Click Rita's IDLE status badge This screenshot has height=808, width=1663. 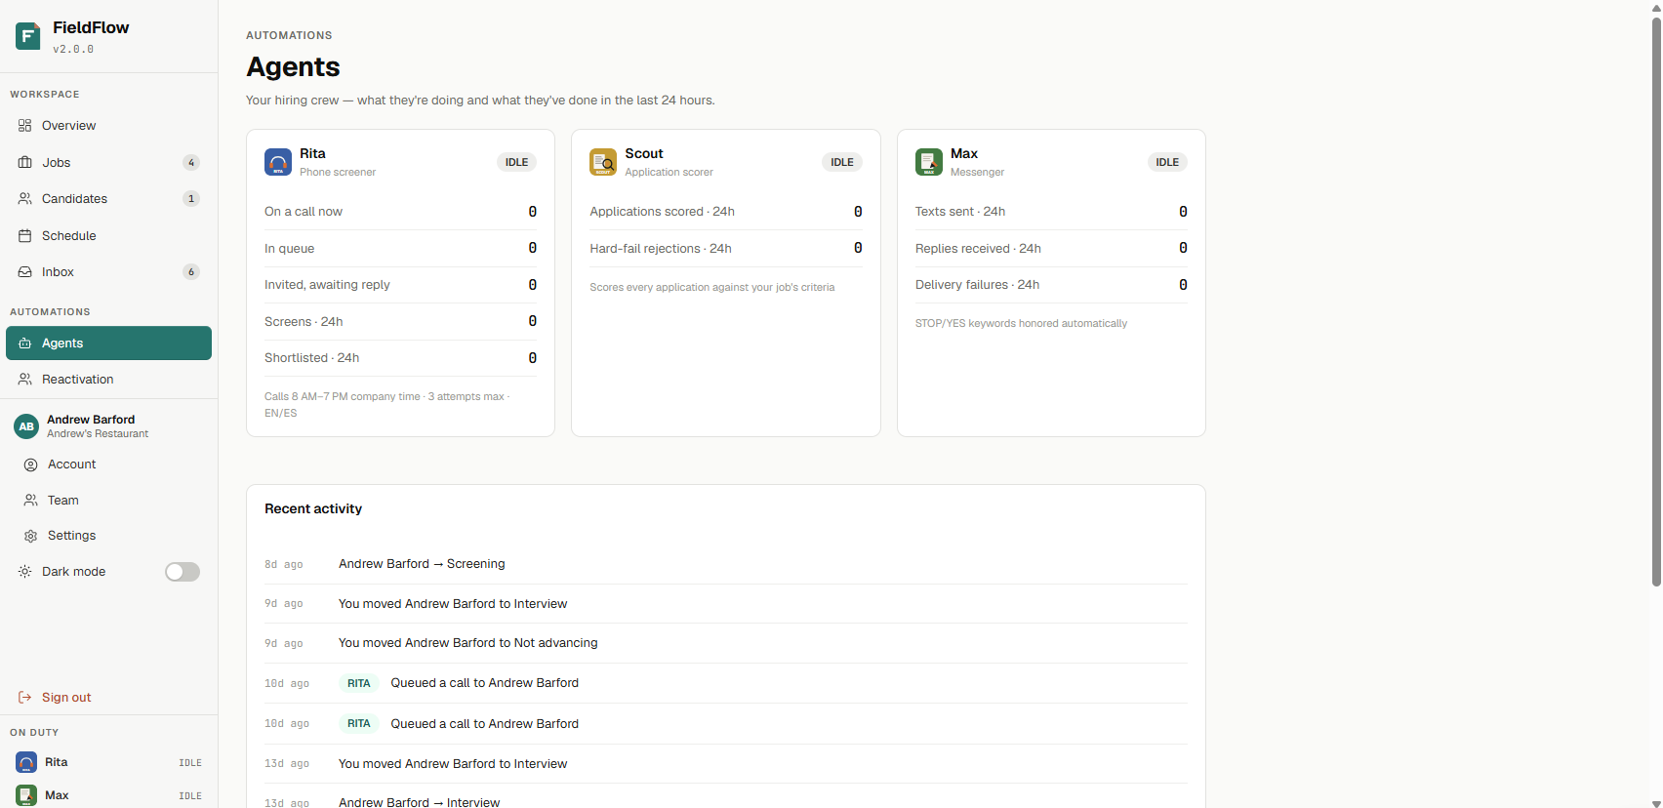(517, 162)
